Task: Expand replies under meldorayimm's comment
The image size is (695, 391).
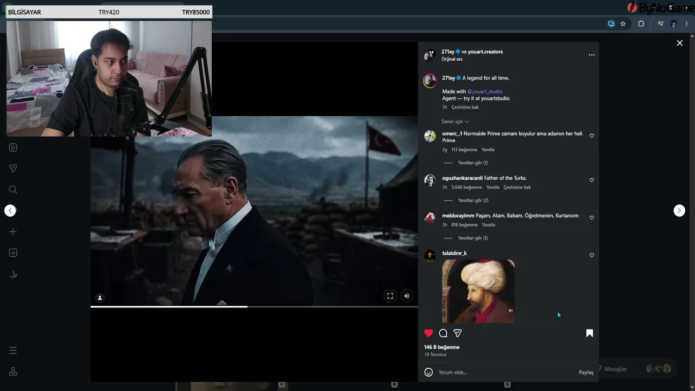Action: pyautogui.click(x=473, y=238)
